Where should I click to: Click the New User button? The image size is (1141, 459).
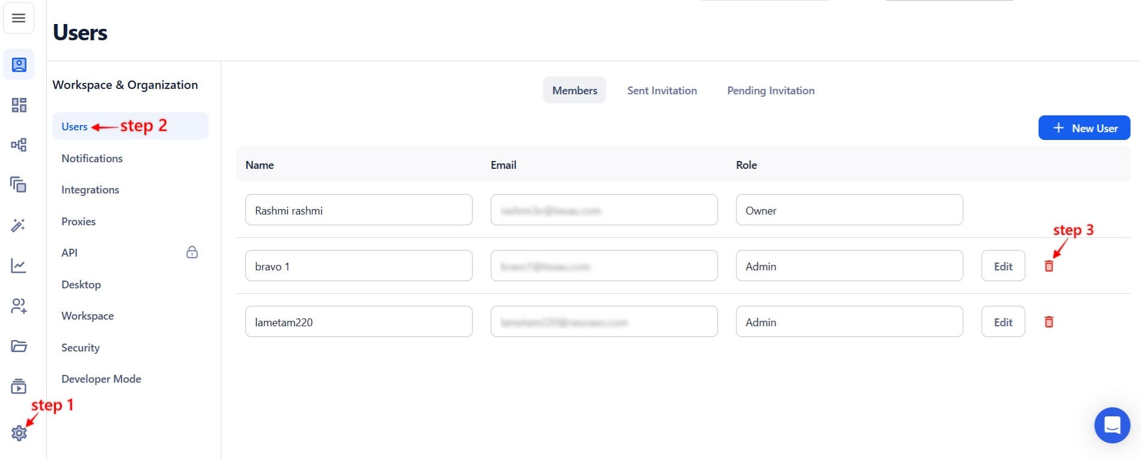click(x=1084, y=128)
